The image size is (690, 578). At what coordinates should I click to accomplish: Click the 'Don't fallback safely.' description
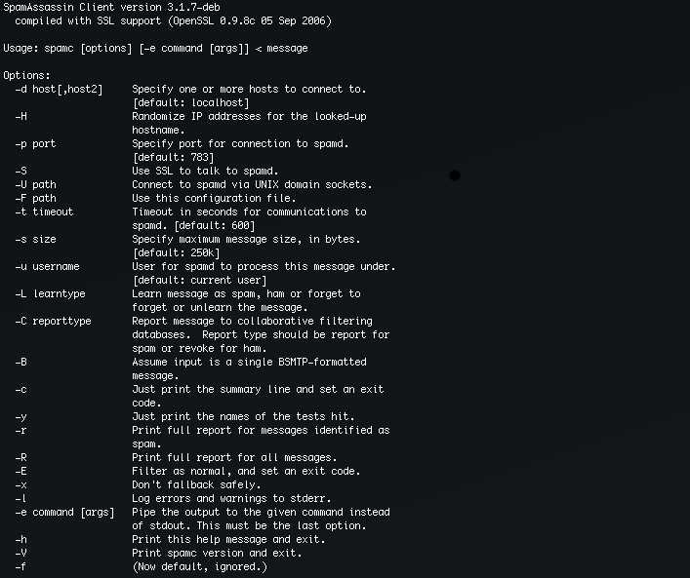click(x=197, y=484)
